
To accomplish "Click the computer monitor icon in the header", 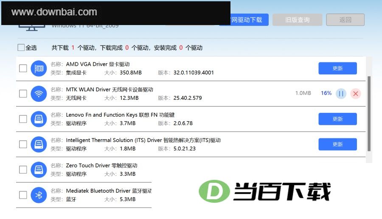I will [x=32, y=28].
